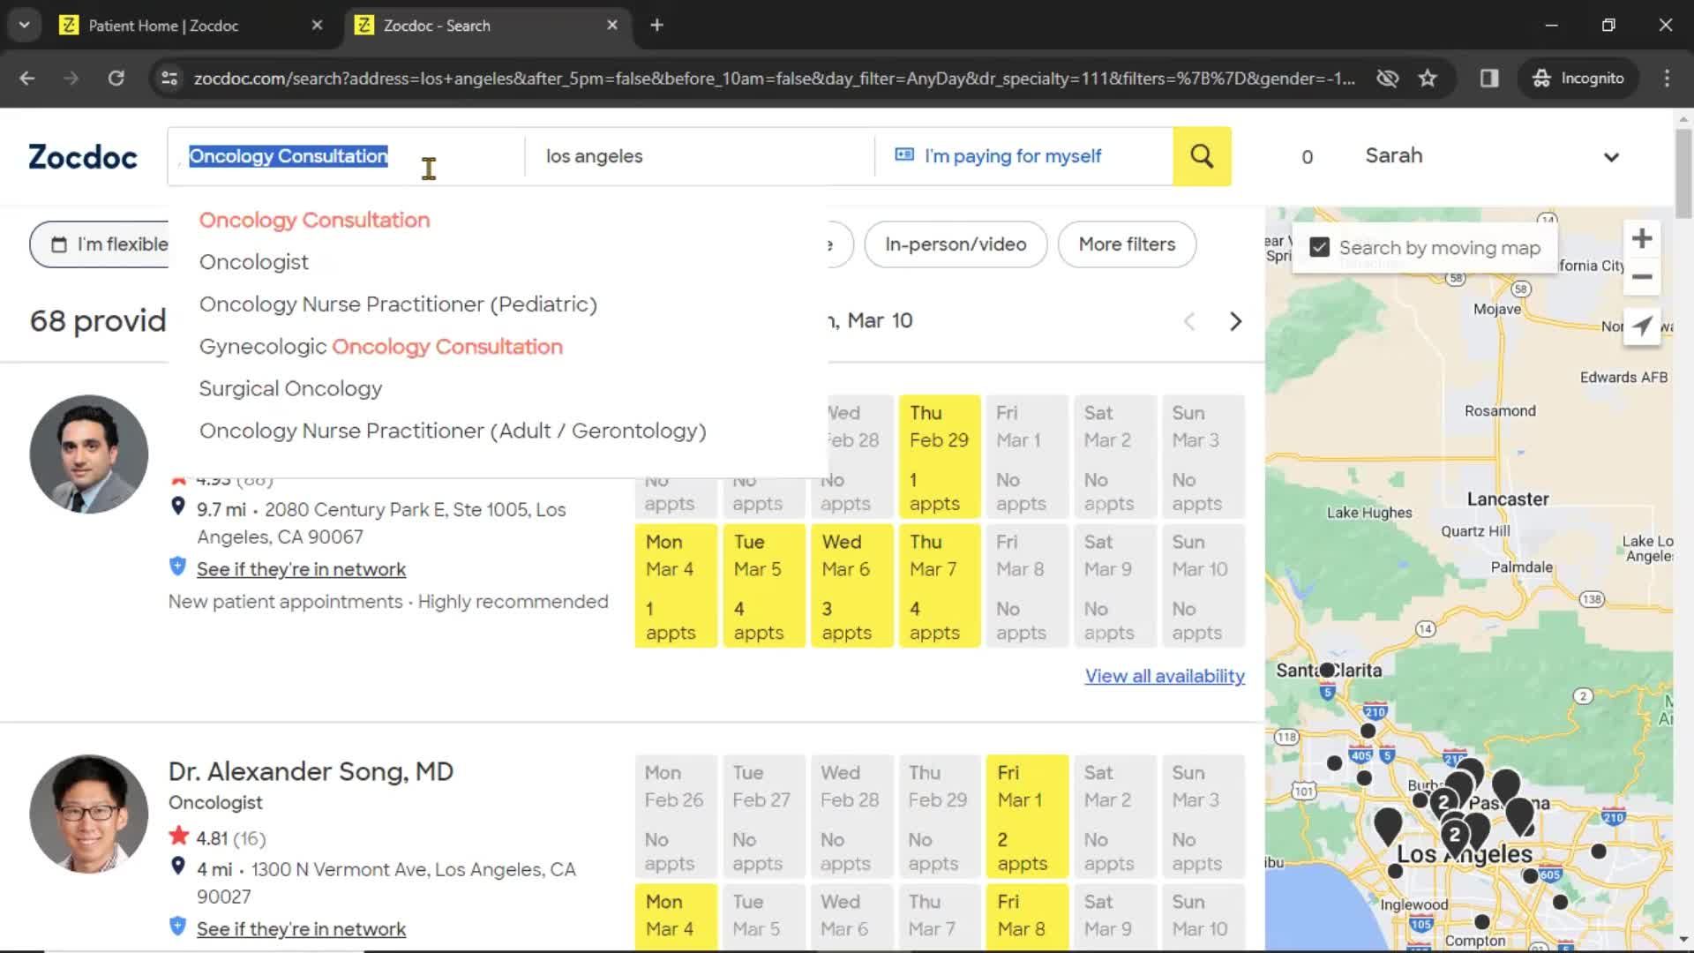
Task: Open the I'm flexible date filter
Action: 109,244
